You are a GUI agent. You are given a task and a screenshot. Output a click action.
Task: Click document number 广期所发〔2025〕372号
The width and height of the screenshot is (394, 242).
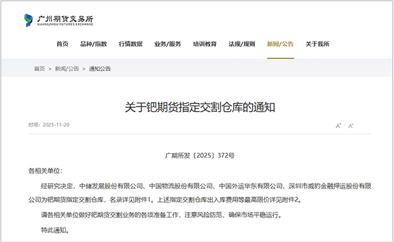(x=200, y=155)
